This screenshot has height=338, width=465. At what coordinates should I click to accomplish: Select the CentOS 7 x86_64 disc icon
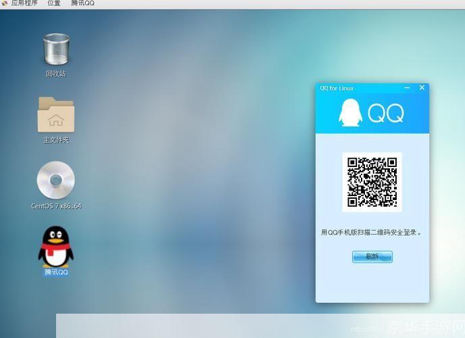[x=55, y=180]
